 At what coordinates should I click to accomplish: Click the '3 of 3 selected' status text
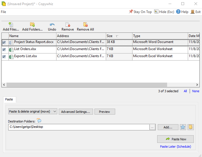point(168,91)
